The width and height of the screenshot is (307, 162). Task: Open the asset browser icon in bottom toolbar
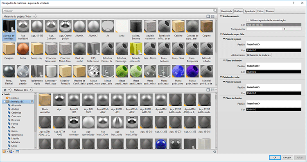tap(18, 151)
